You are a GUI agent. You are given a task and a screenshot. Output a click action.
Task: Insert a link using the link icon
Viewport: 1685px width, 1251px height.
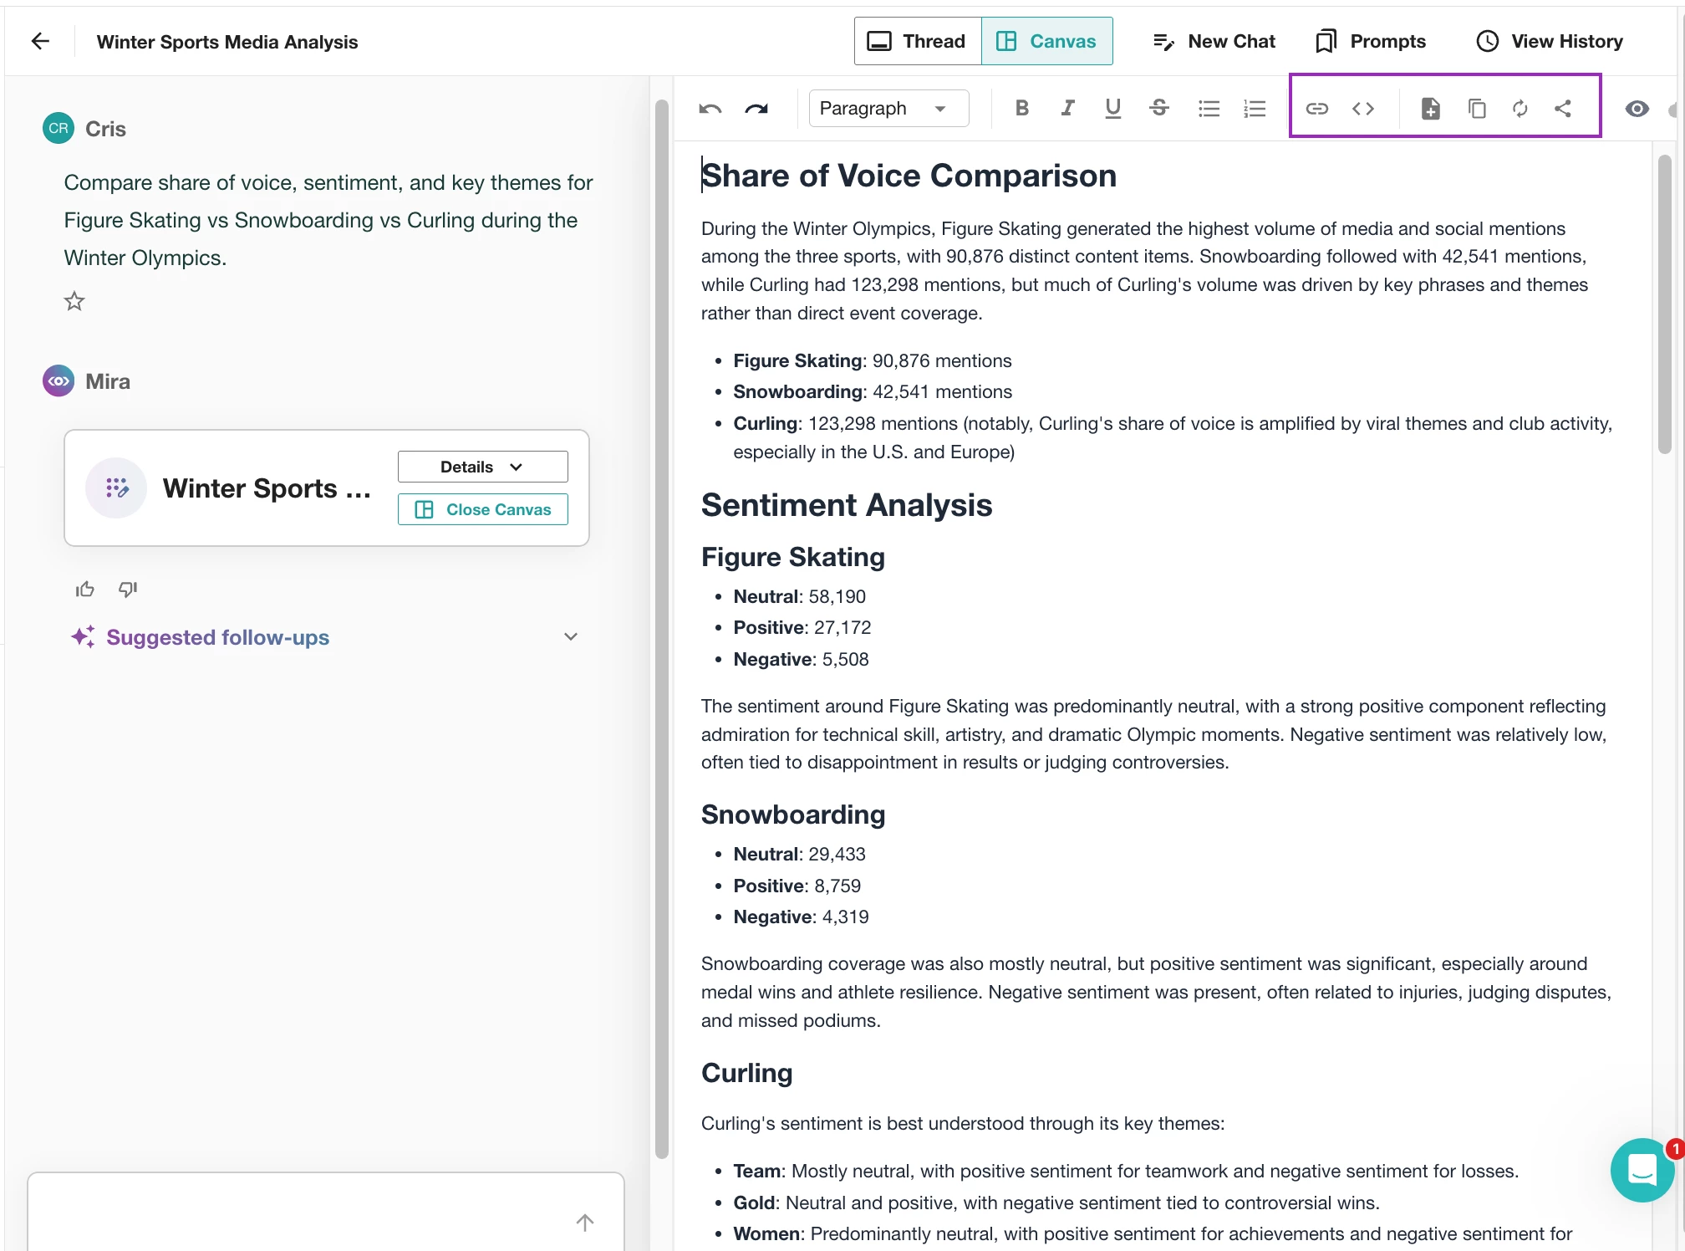(x=1316, y=109)
